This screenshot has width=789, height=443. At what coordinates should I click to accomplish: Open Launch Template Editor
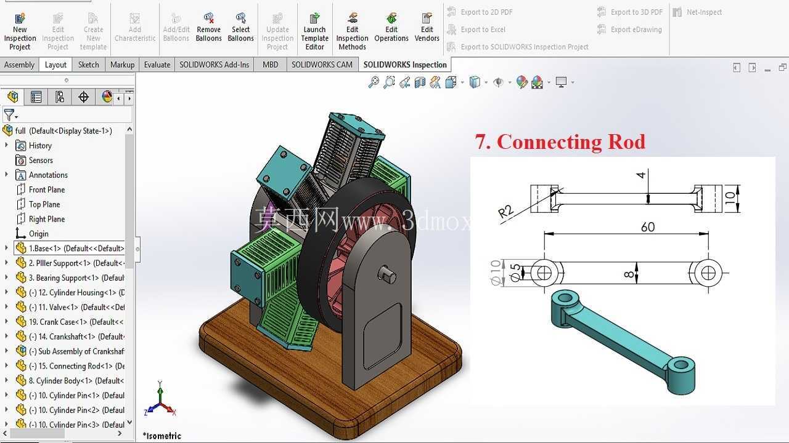coord(315,31)
